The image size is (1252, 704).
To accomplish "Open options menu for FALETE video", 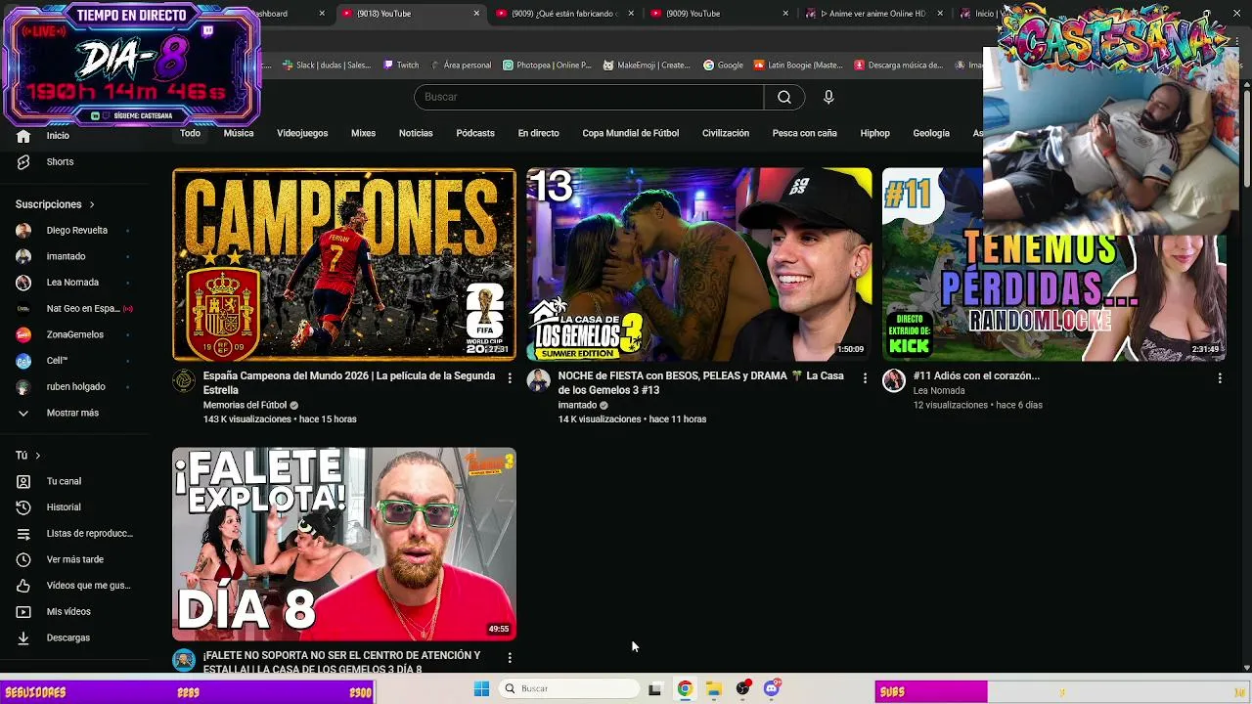I will tap(510, 658).
